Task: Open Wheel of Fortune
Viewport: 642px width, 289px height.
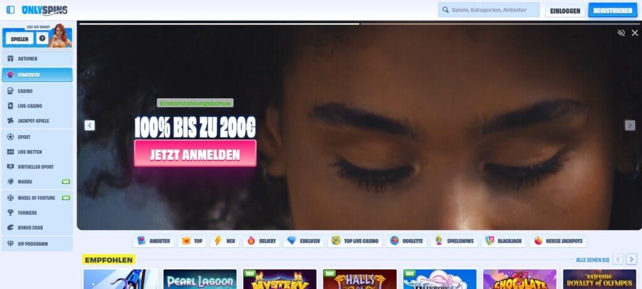Action: pos(37,198)
